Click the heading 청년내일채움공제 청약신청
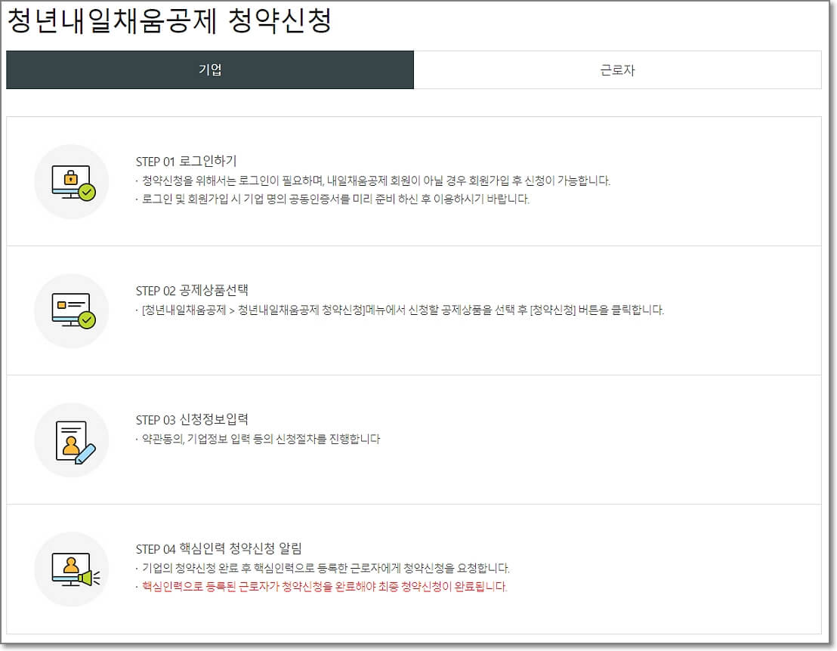Screen dimensions: 837x651 tap(169, 20)
